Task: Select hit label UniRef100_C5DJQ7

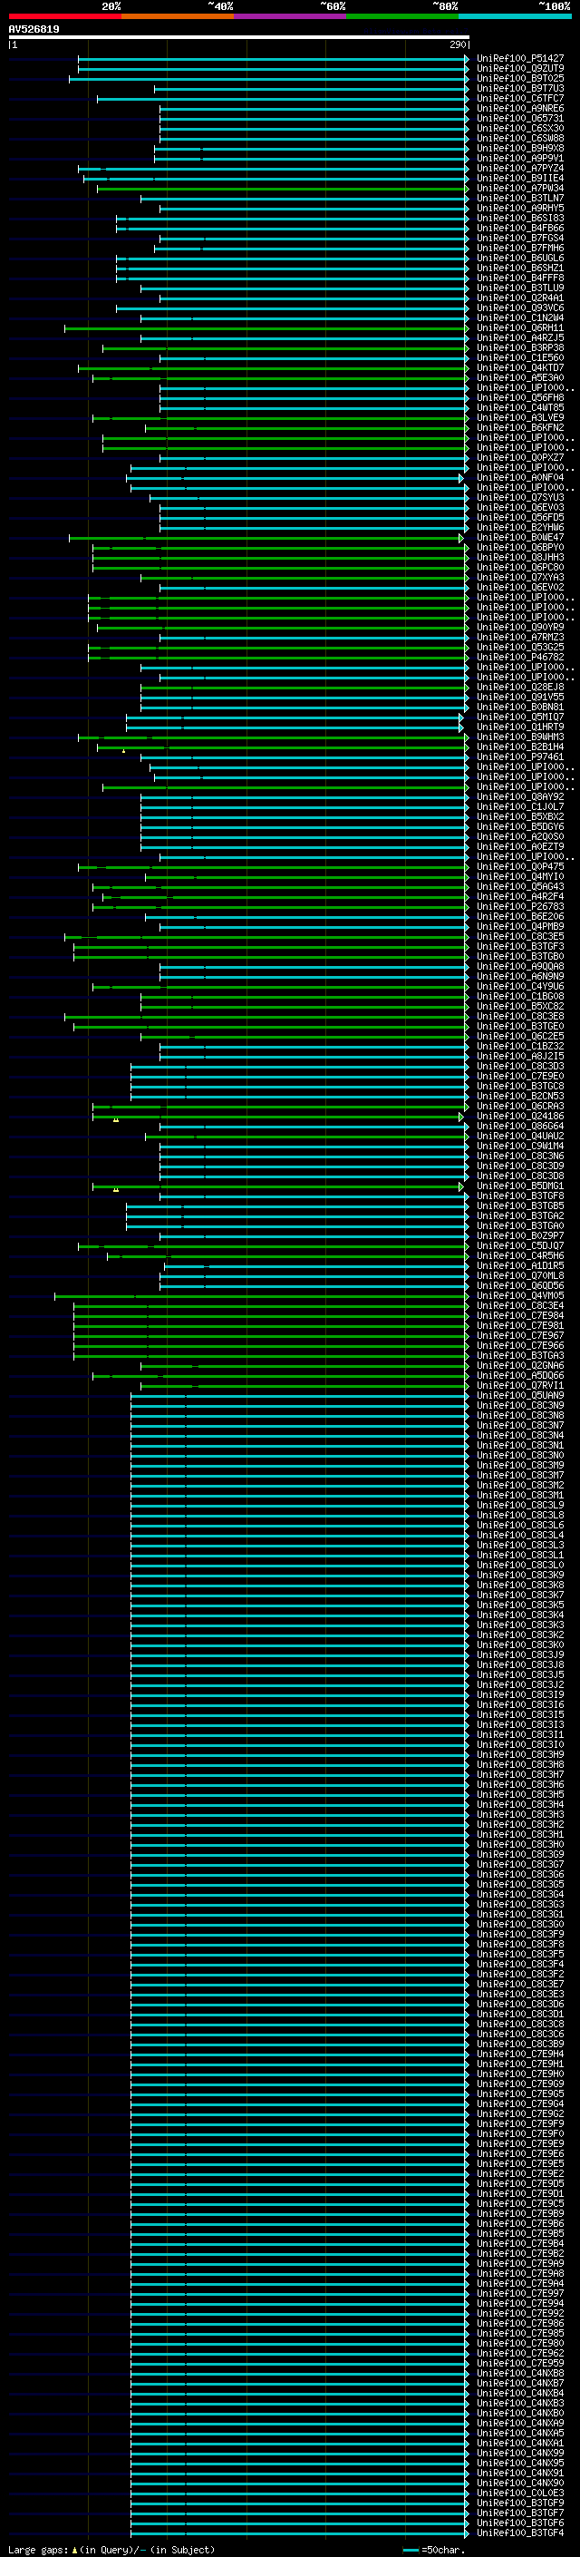Action: click(520, 1245)
